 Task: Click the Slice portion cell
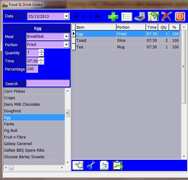tap(131, 41)
